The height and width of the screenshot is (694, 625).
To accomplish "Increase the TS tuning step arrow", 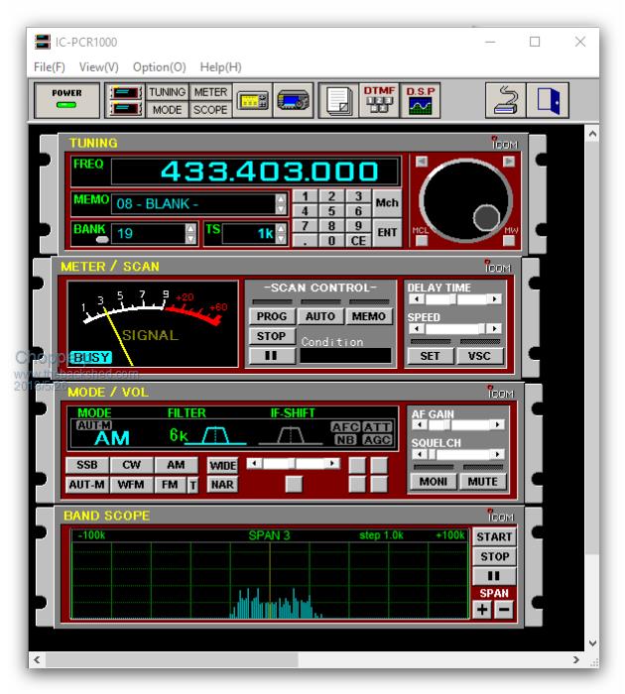I will [281, 228].
